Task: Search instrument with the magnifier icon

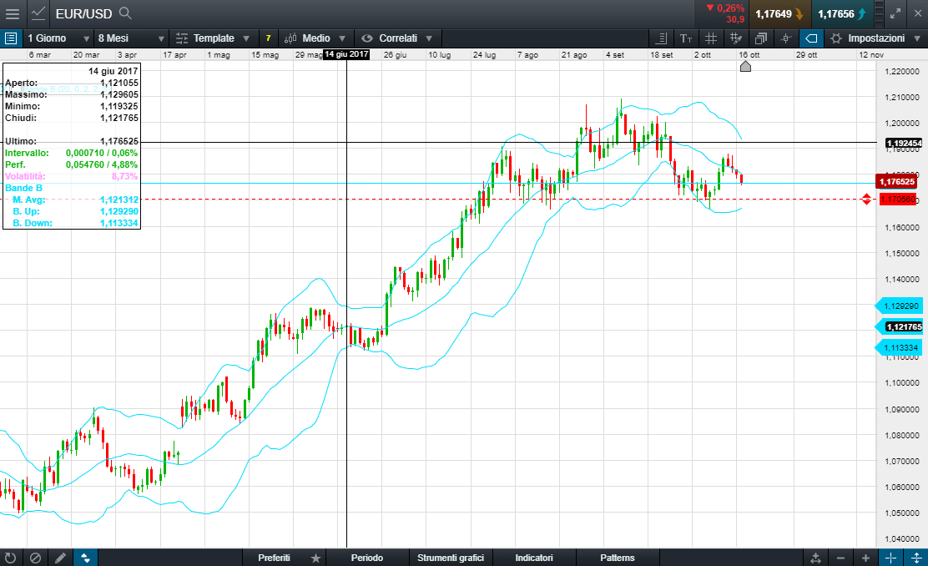Action: (x=125, y=13)
